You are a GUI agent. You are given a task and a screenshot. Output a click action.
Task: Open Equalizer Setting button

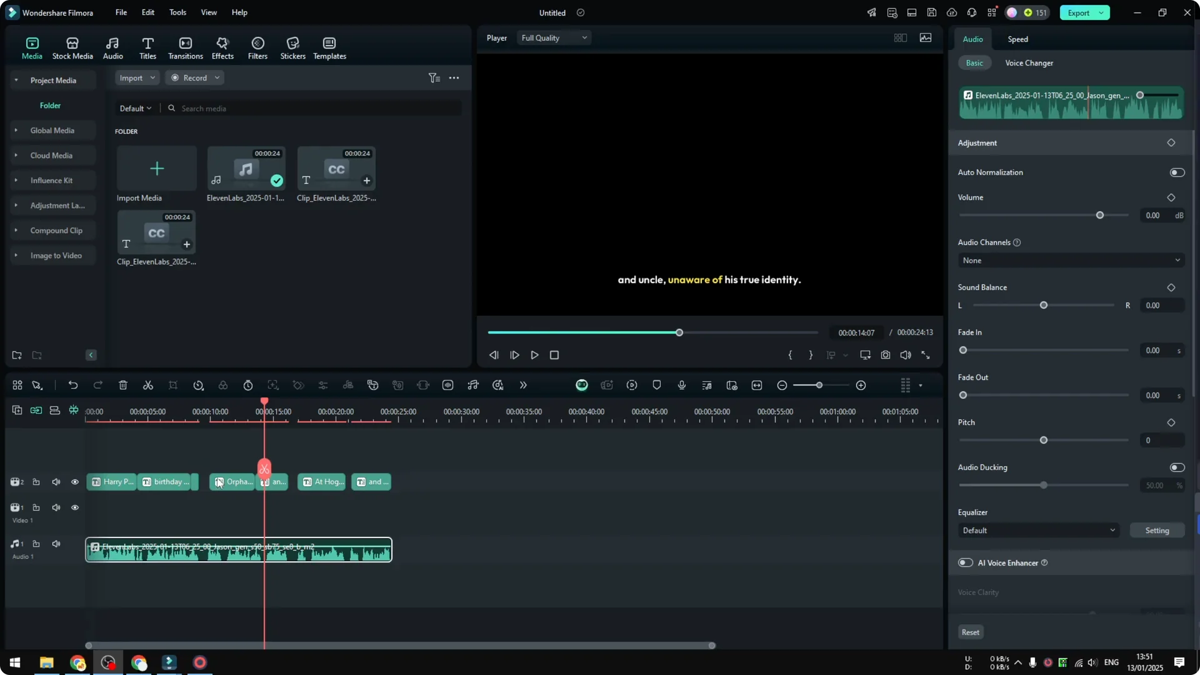coord(1157,531)
